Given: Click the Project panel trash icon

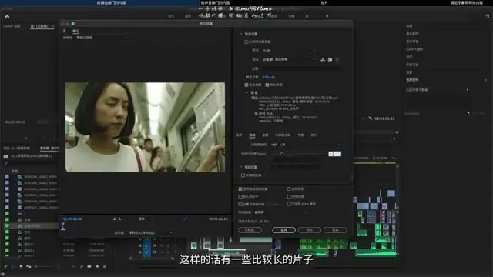Looking at the screenshot, I should tap(105, 266).
